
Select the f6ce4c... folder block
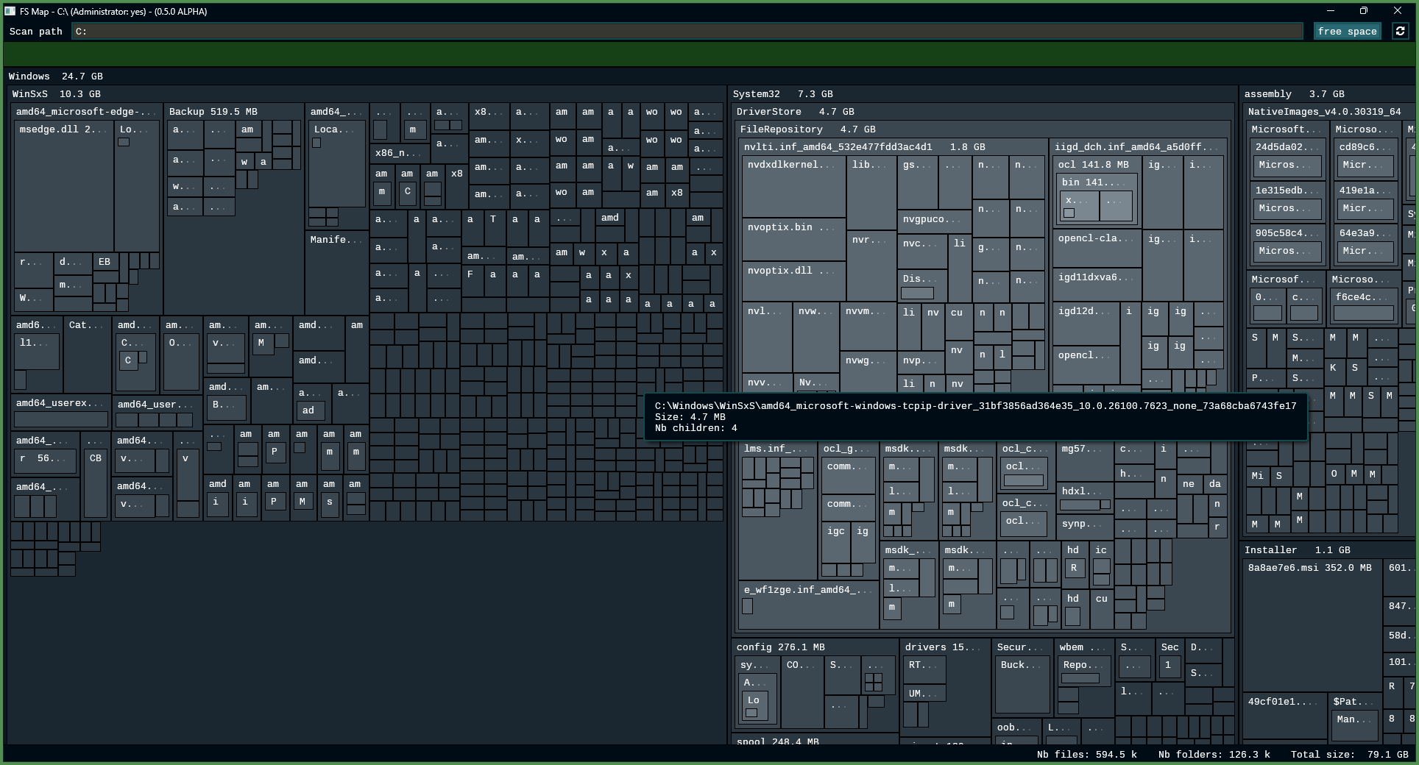point(1364,305)
